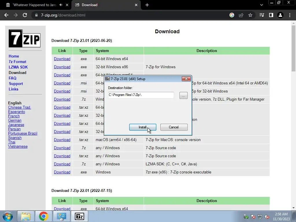The width and height of the screenshot is (296, 222).
Task: Click the scrollbar down arrow
Action: (x=294, y=208)
